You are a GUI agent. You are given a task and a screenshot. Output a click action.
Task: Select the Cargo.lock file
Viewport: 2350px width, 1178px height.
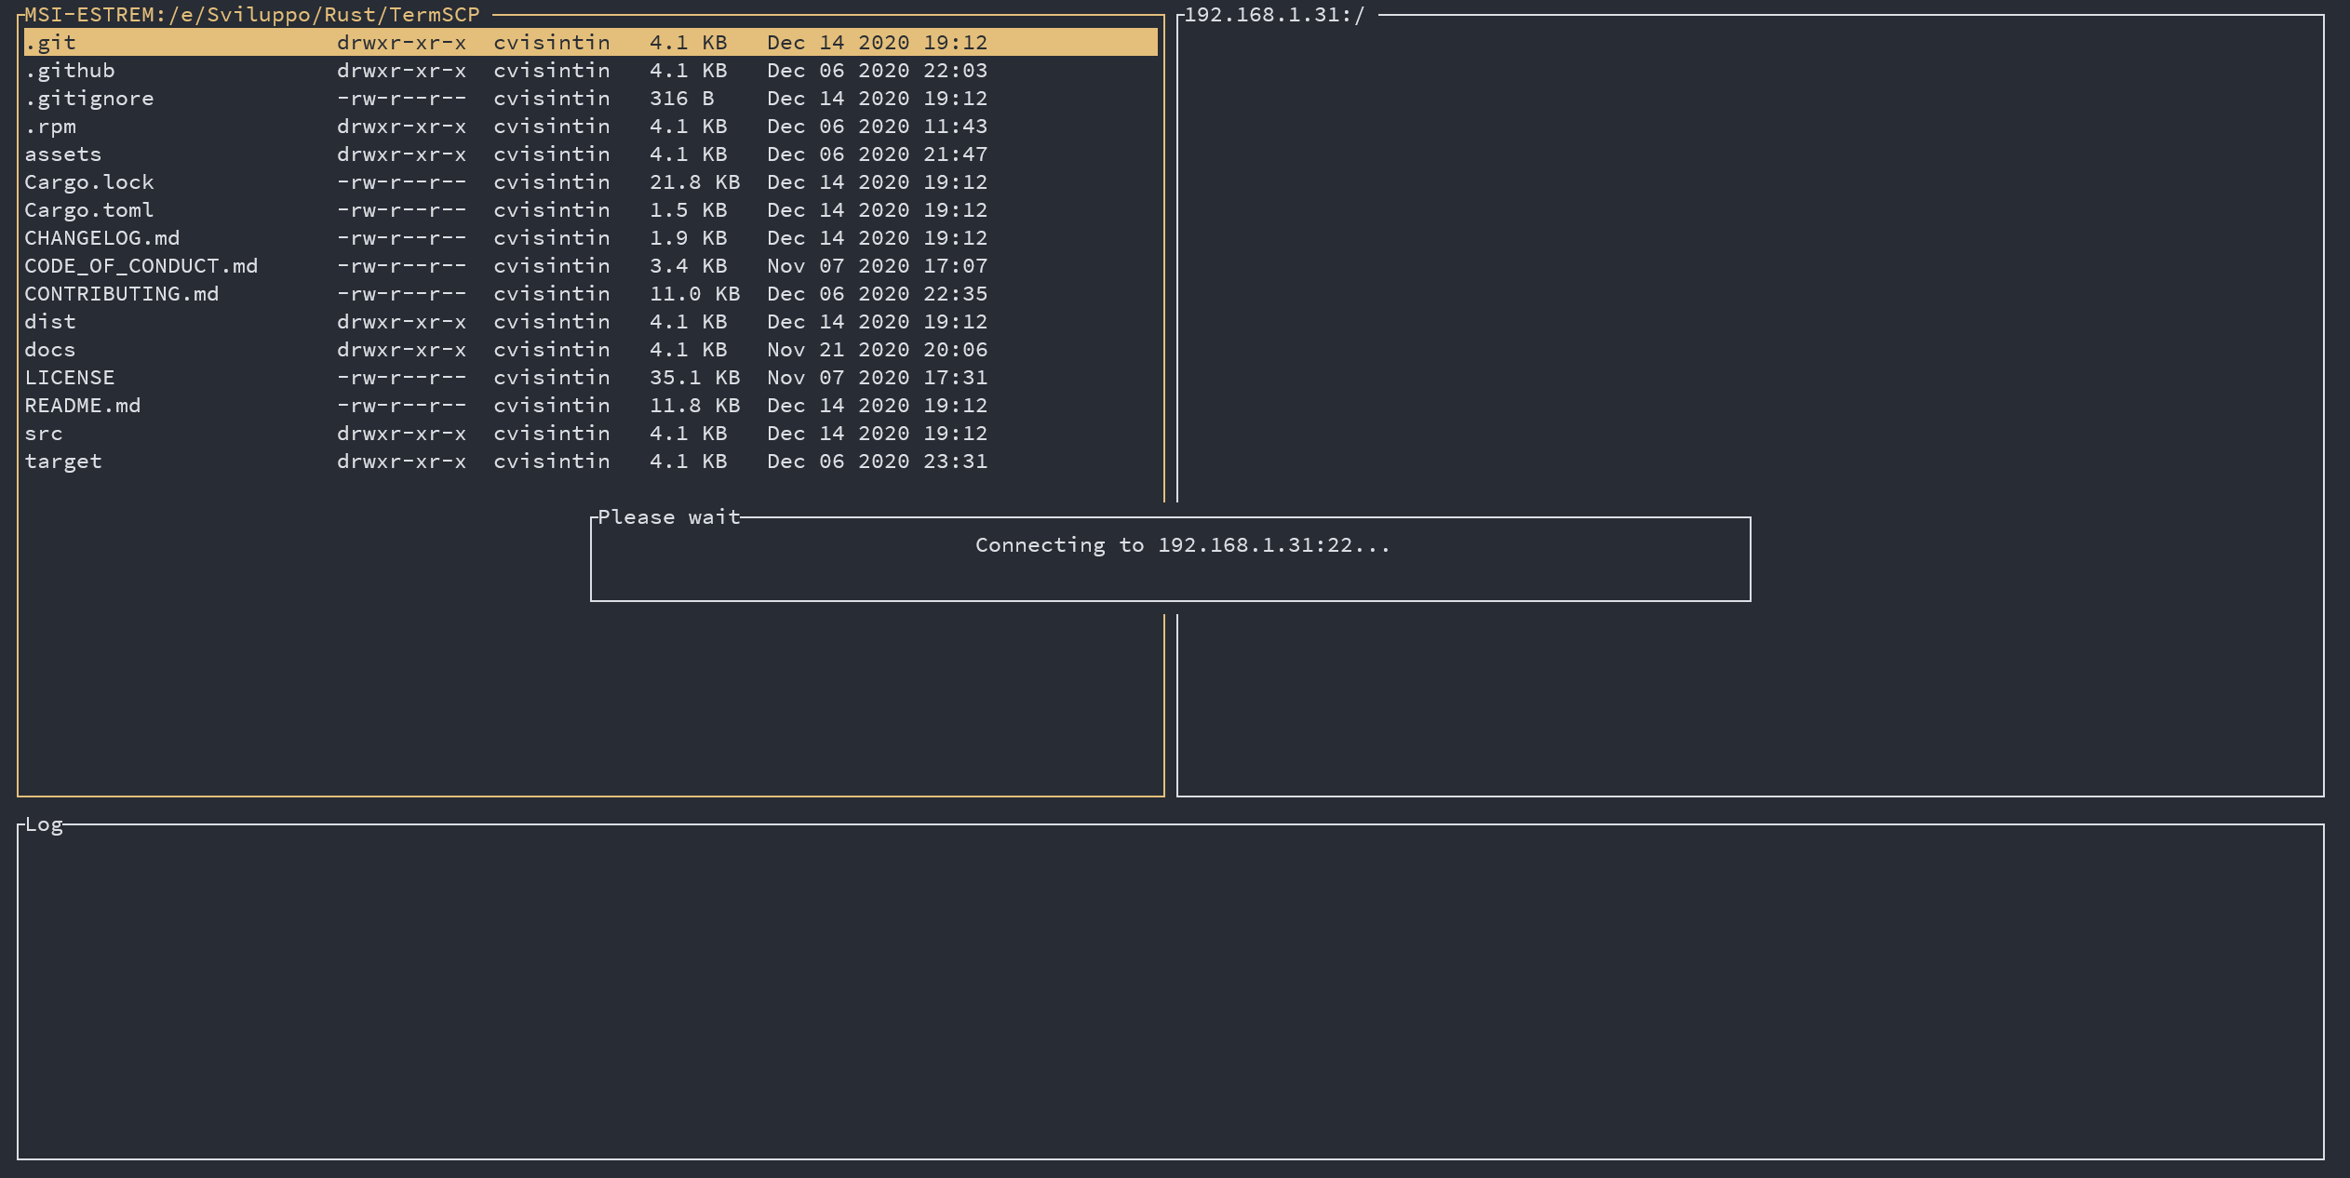coord(89,182)
